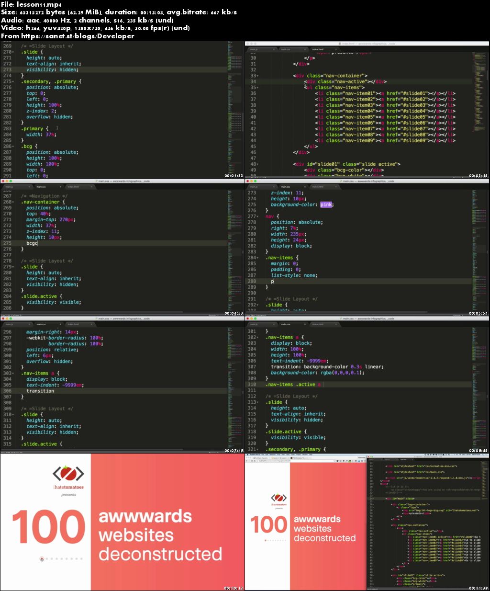Fold the .nav-items a rule at line 302 in the 00:08:45 frame
Screen dimensions: 490x591
tap(258, 337)
